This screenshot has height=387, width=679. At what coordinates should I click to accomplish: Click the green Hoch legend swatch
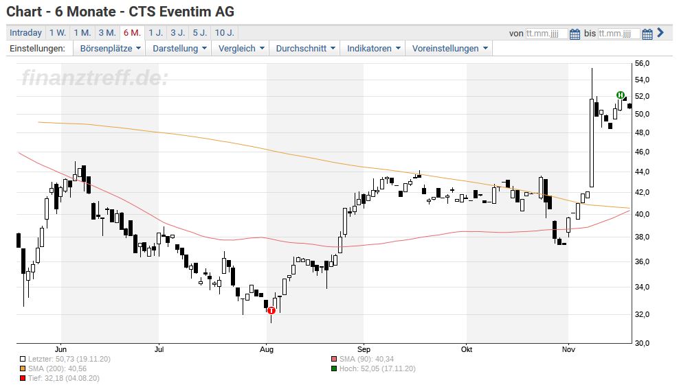[333, 369]
